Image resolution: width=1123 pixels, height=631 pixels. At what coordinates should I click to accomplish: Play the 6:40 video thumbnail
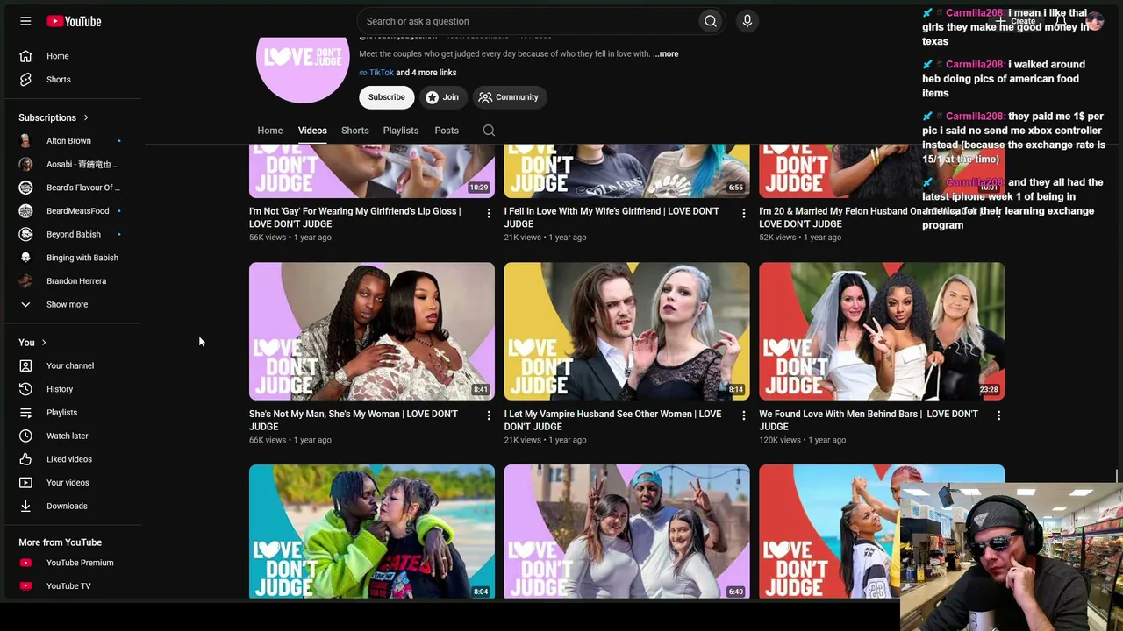(627, 531)
